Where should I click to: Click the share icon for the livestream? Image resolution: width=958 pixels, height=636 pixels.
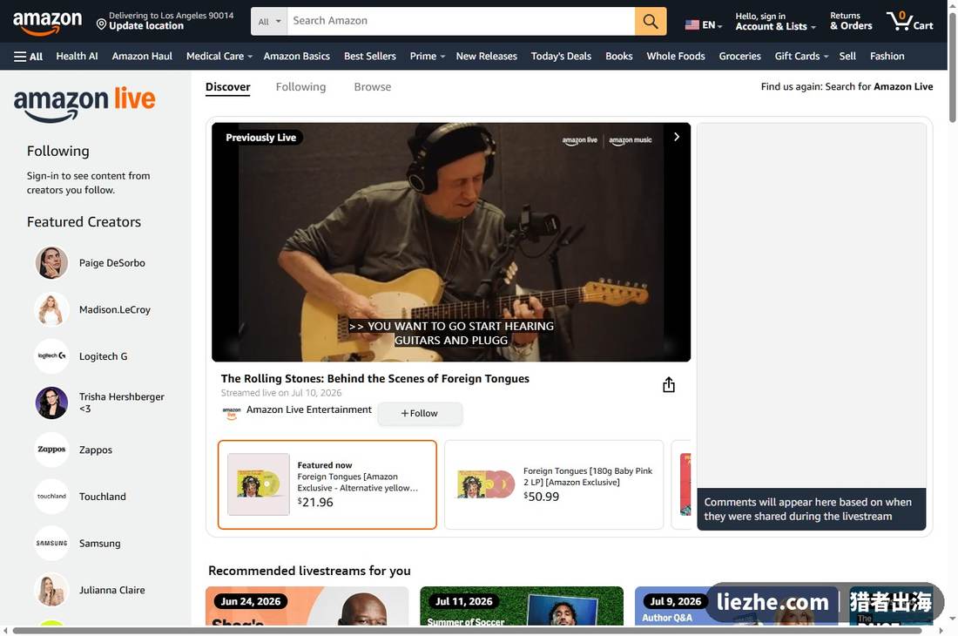point(668,385)
